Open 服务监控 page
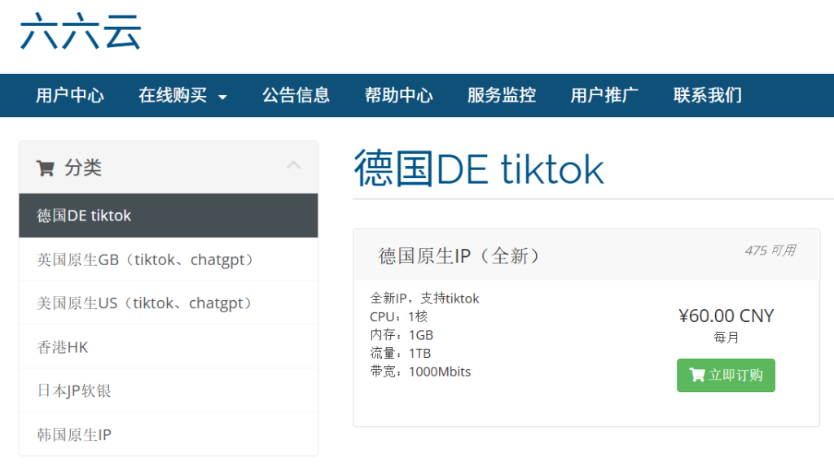The width and height of the screenshot is (834, 466). coord(502,95)
